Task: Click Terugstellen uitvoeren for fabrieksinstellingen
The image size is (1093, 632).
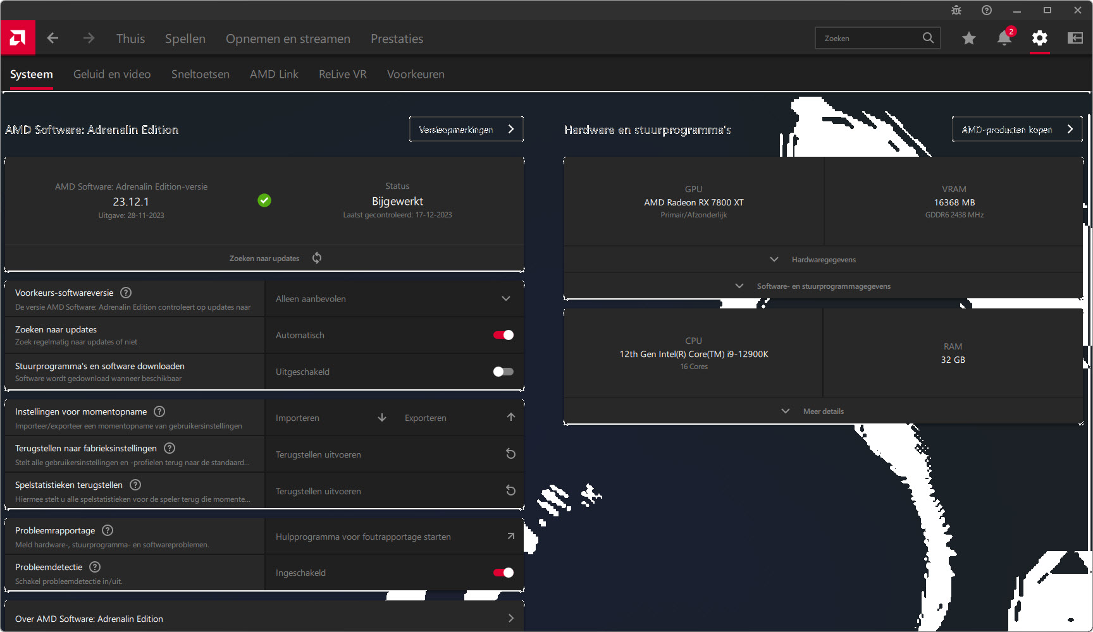Action: pyautogui.click(x=394, y=454)
